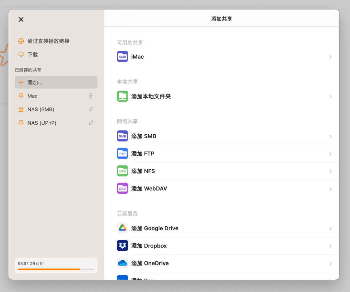This screenshot has width=350, height=292.
Task: Click the NFS icon in network shares
Action: tap(122, 171)
